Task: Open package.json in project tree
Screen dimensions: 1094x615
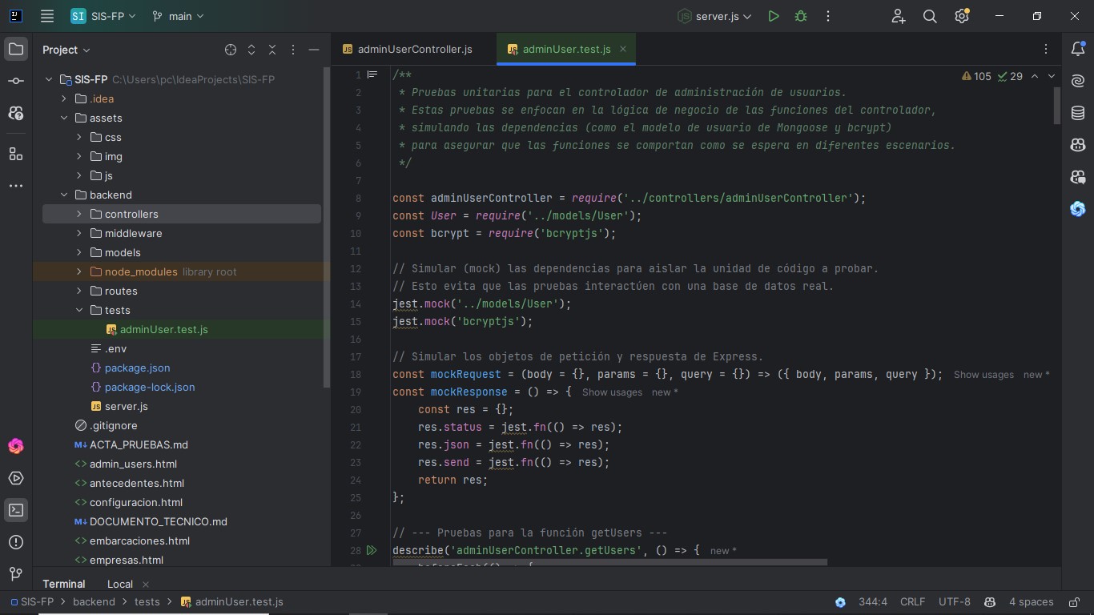Action: (137, 368)
